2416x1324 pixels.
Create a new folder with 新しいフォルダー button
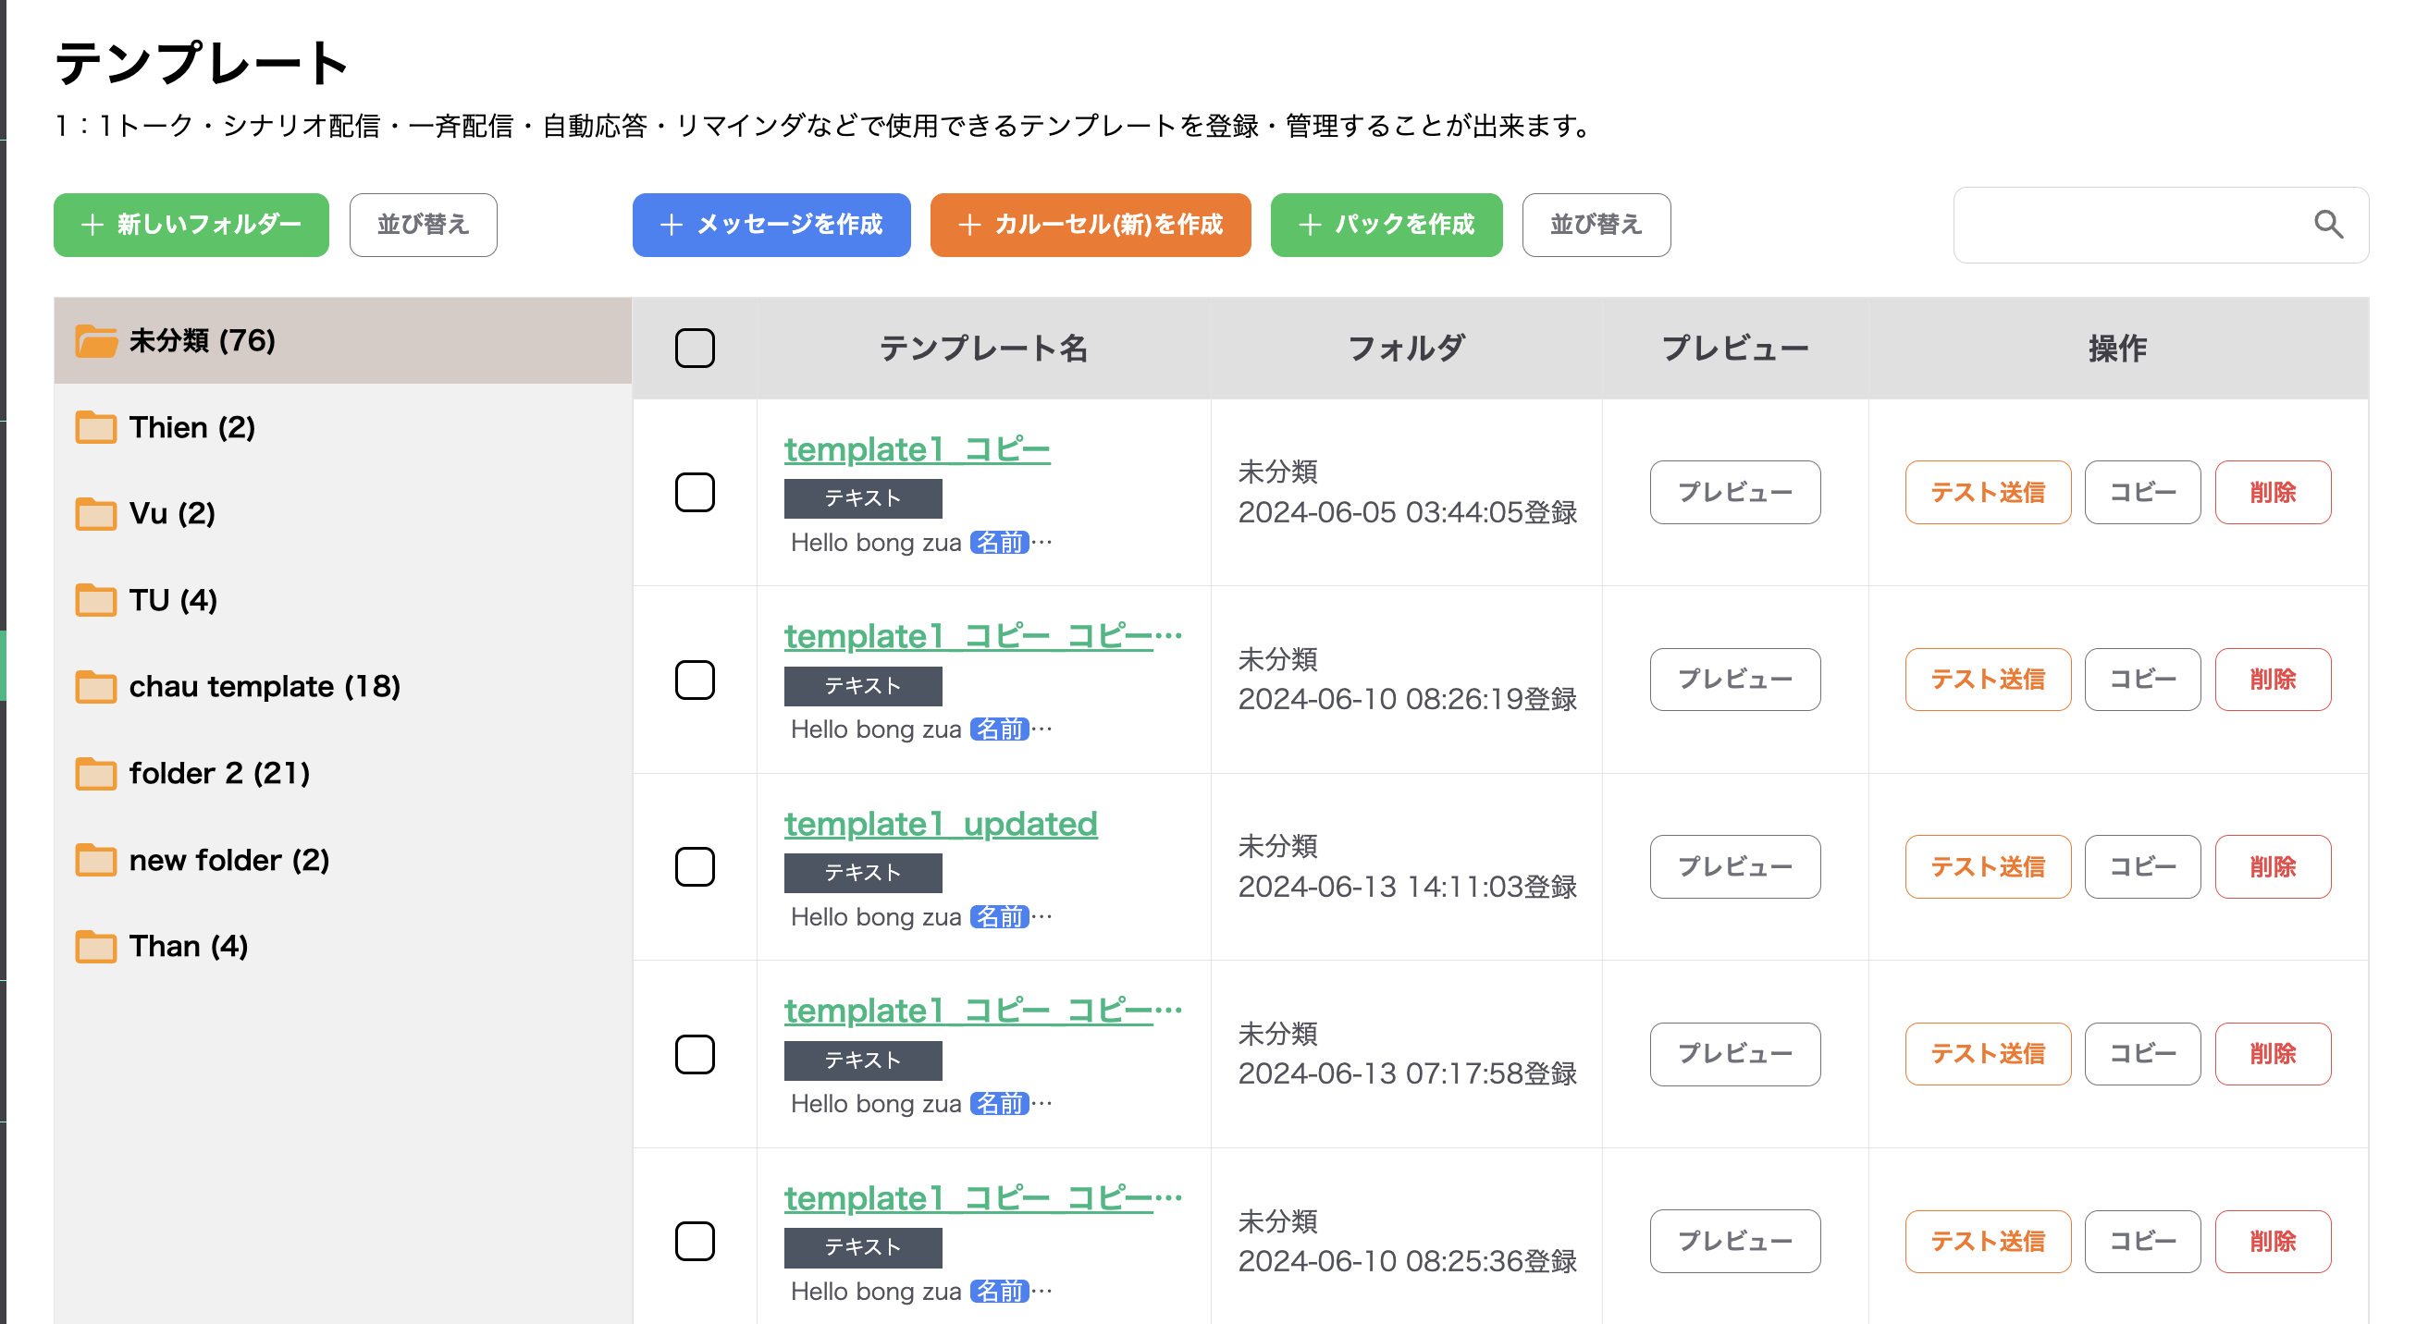pos(191,225)
